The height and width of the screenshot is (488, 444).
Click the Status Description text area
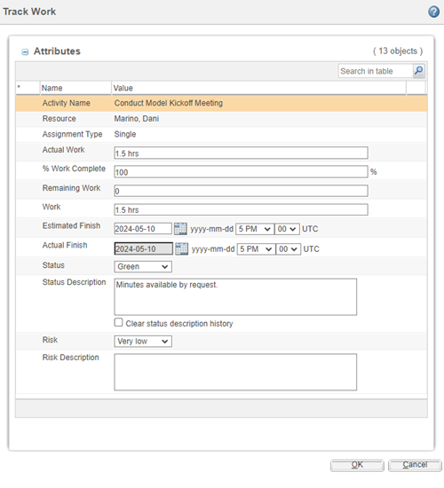tap(235, 297)
